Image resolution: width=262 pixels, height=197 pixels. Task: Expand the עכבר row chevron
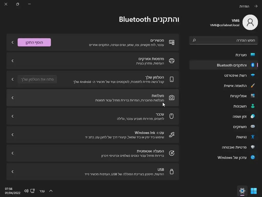pyautogui.click(x=13, y=116)
